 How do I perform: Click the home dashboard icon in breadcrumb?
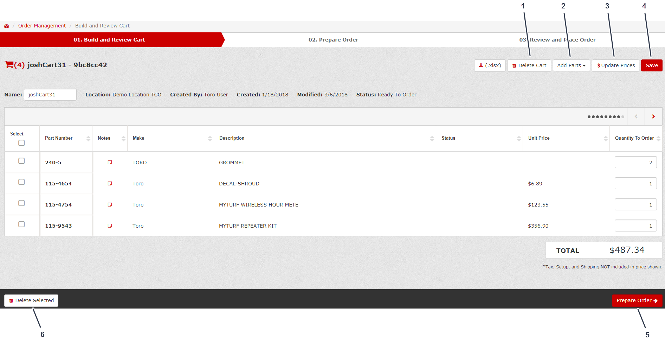[6, 26]
